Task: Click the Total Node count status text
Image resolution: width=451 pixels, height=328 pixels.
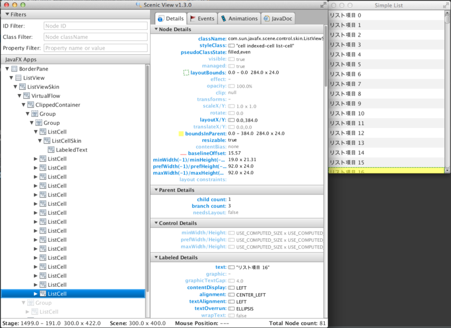Action: 297,323
